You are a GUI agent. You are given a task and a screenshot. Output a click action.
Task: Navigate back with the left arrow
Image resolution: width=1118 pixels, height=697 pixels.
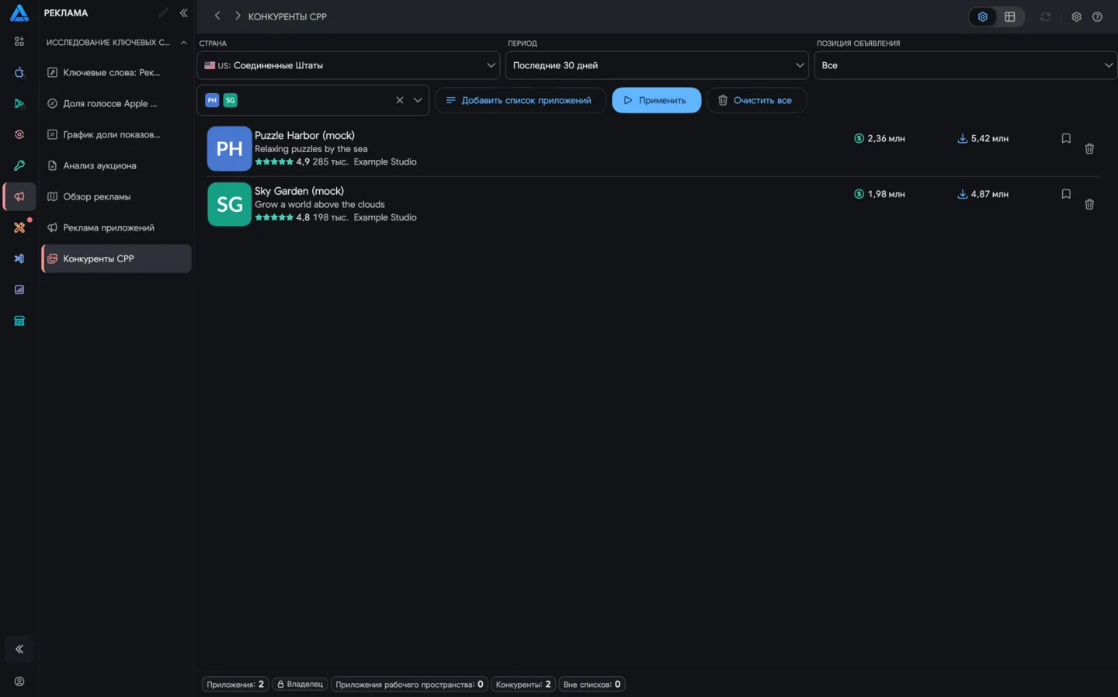[x=217, y=16]
